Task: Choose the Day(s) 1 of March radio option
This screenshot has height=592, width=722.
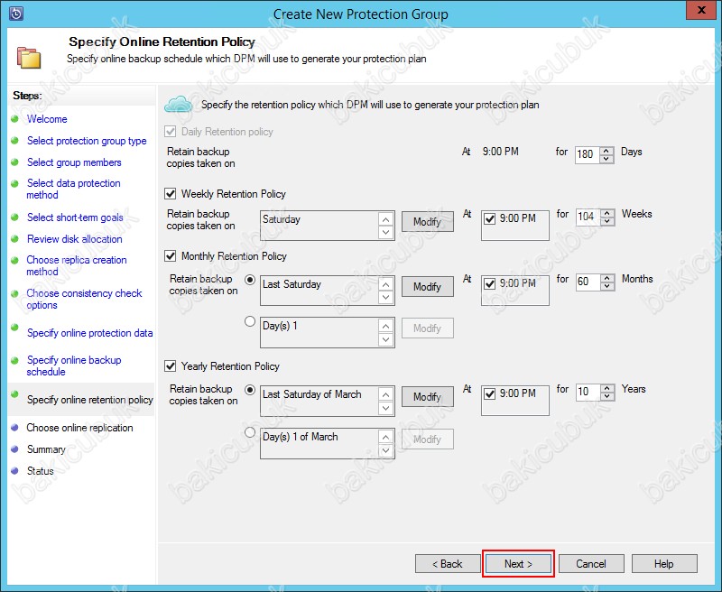Action: point(250,432)
